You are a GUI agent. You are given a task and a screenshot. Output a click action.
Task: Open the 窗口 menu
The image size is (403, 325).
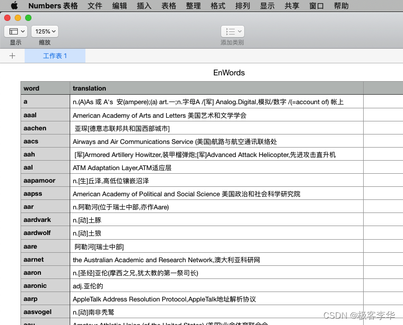317,6
